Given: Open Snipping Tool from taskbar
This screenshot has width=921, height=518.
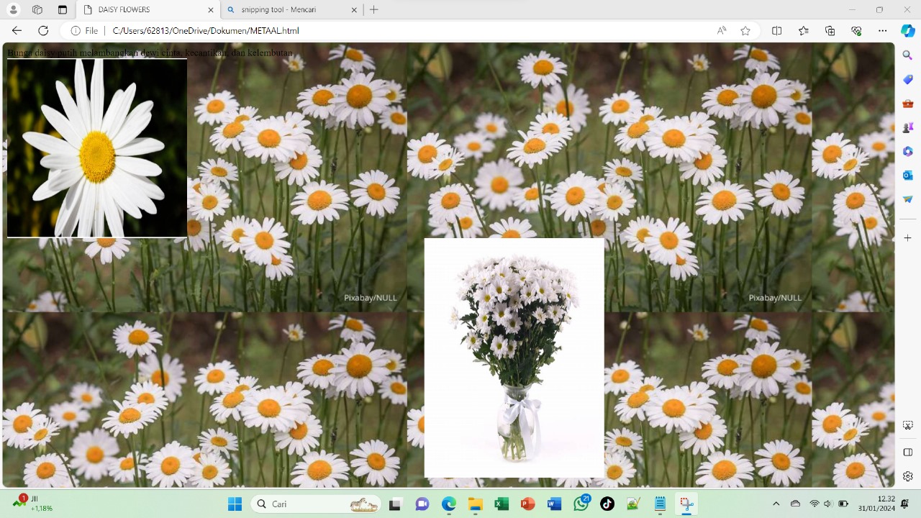Looking at the screenshot, I should (686, 504).
